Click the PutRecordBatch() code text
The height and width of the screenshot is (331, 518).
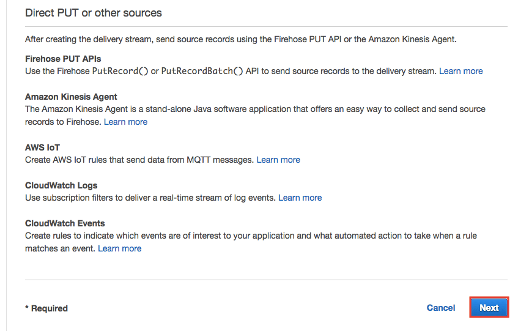[x=202, y=71]
